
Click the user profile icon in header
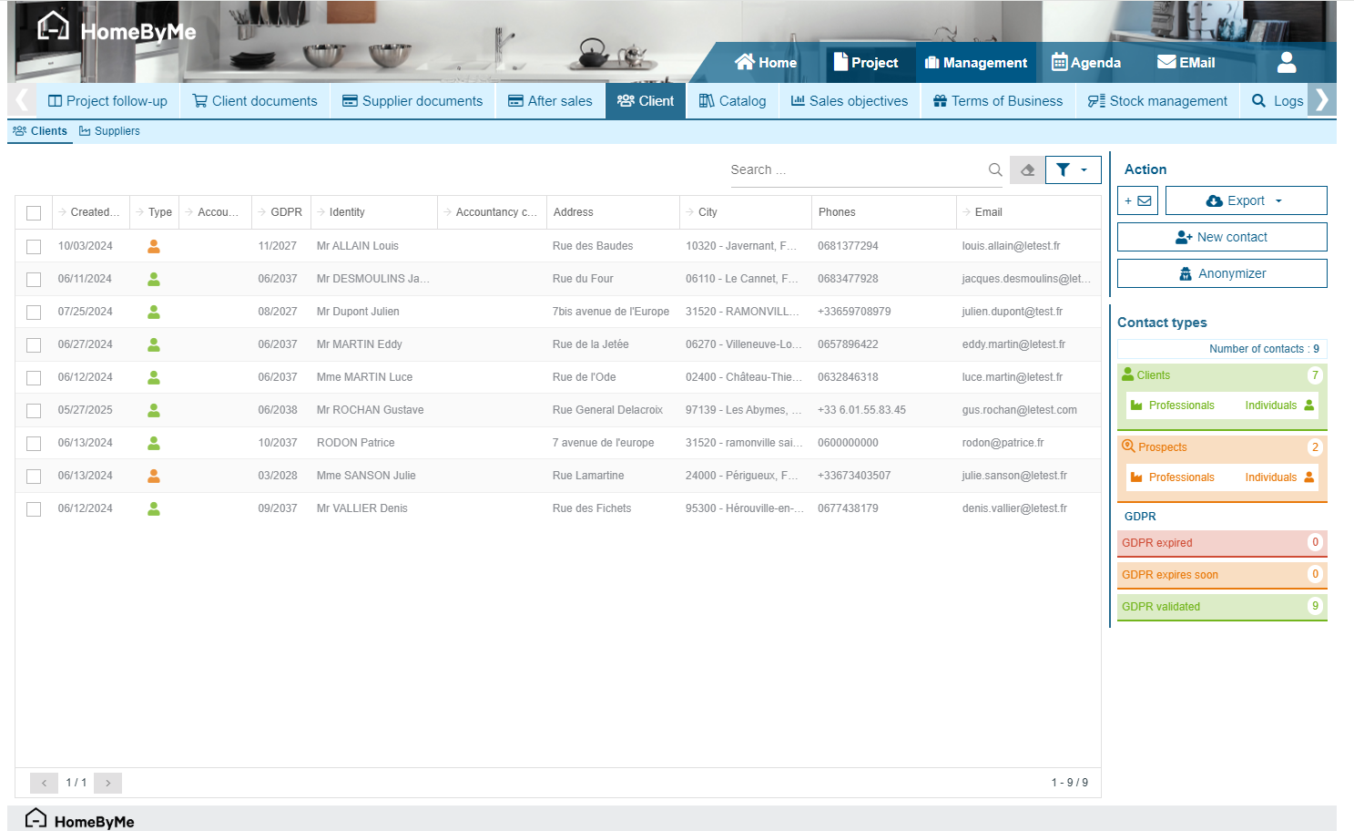click(x=1286, y=62)
